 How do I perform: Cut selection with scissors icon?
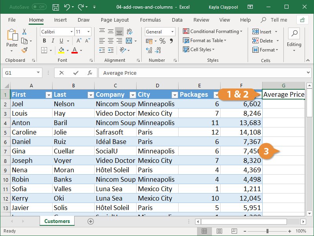(24, 32)
